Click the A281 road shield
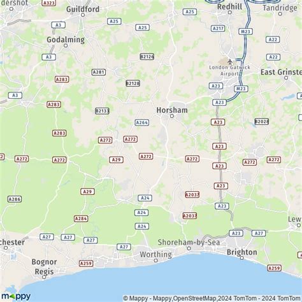This screenshot has width=302, height=302. click(x=99, y=72)
